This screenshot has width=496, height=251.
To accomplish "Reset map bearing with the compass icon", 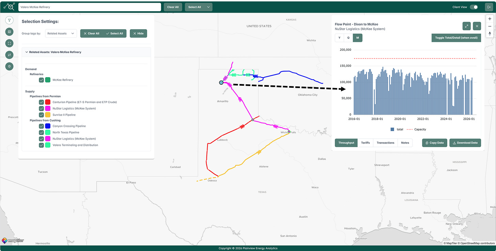I will [x=490, y=33].
